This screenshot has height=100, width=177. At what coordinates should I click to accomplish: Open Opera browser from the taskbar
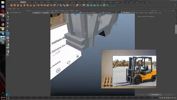point(3,11)
